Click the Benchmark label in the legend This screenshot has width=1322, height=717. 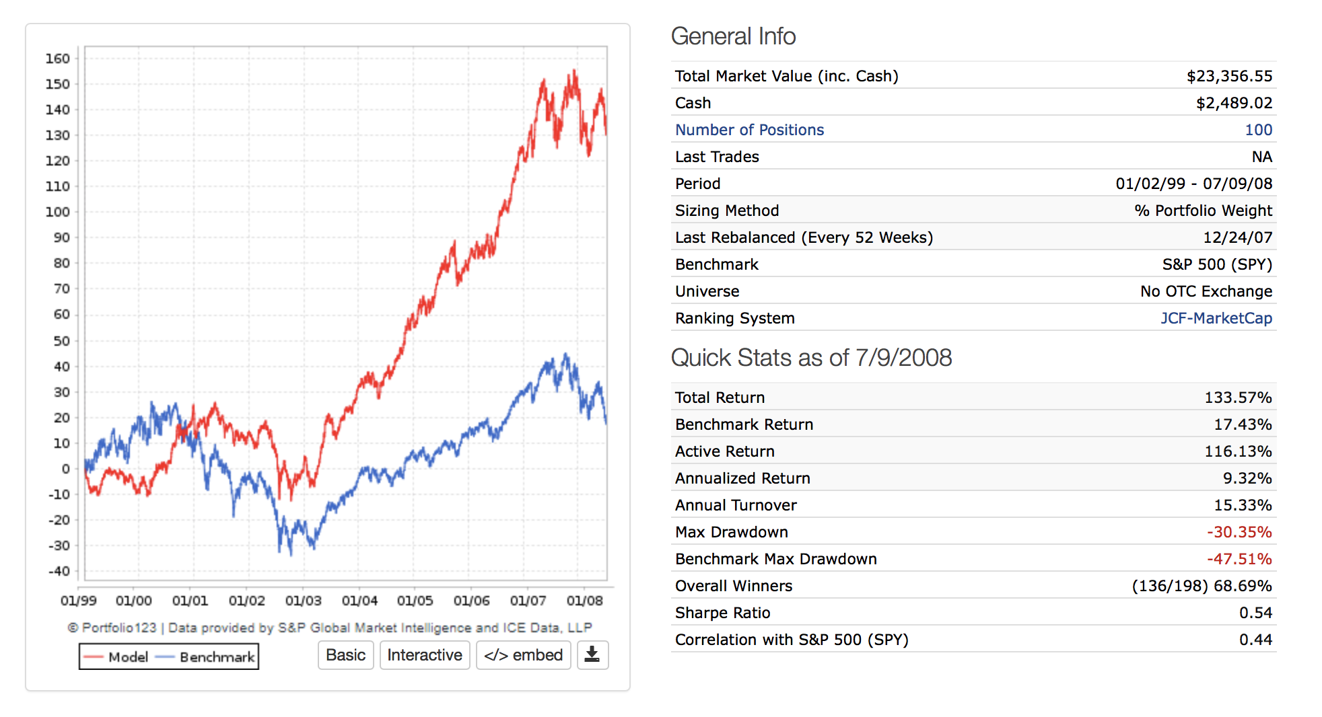pos(217,657)
